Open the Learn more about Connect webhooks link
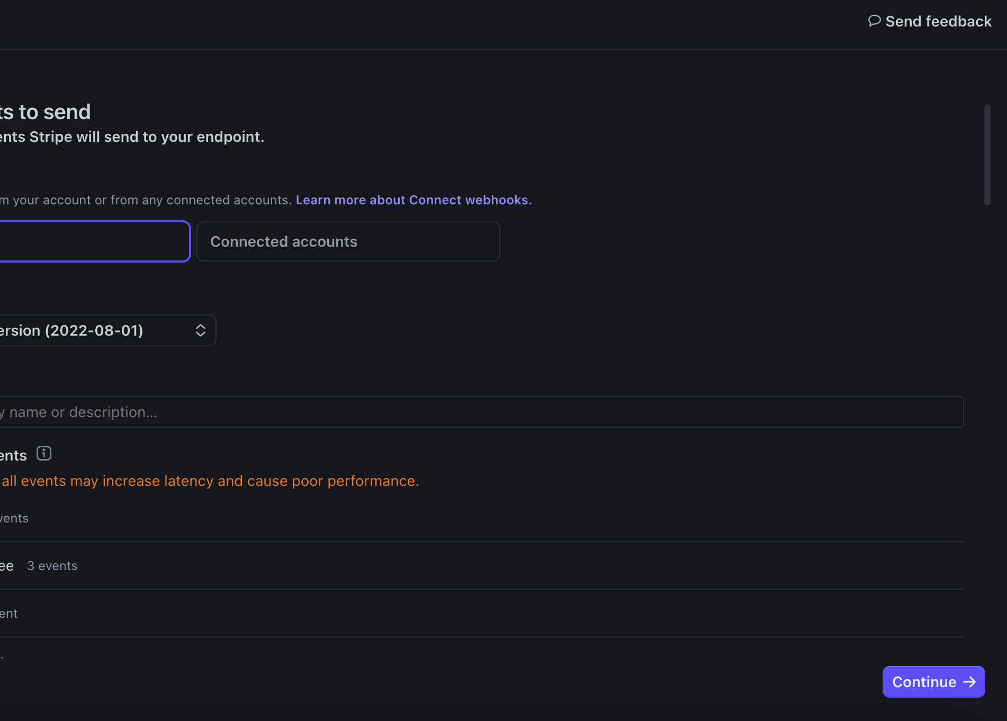 coord(414,200)
